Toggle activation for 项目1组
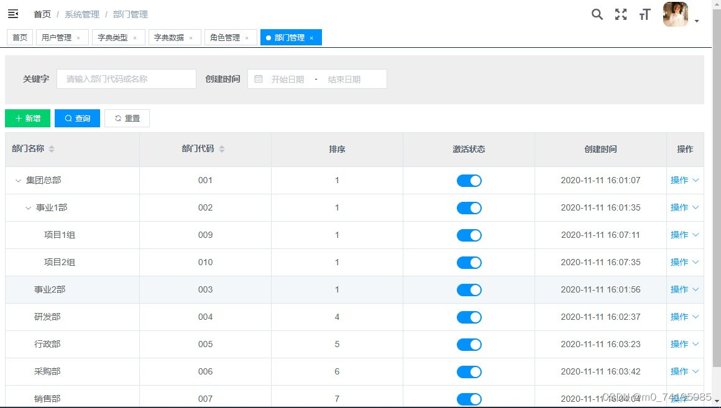Screen dimensions: 721x408 coord(469,235)
